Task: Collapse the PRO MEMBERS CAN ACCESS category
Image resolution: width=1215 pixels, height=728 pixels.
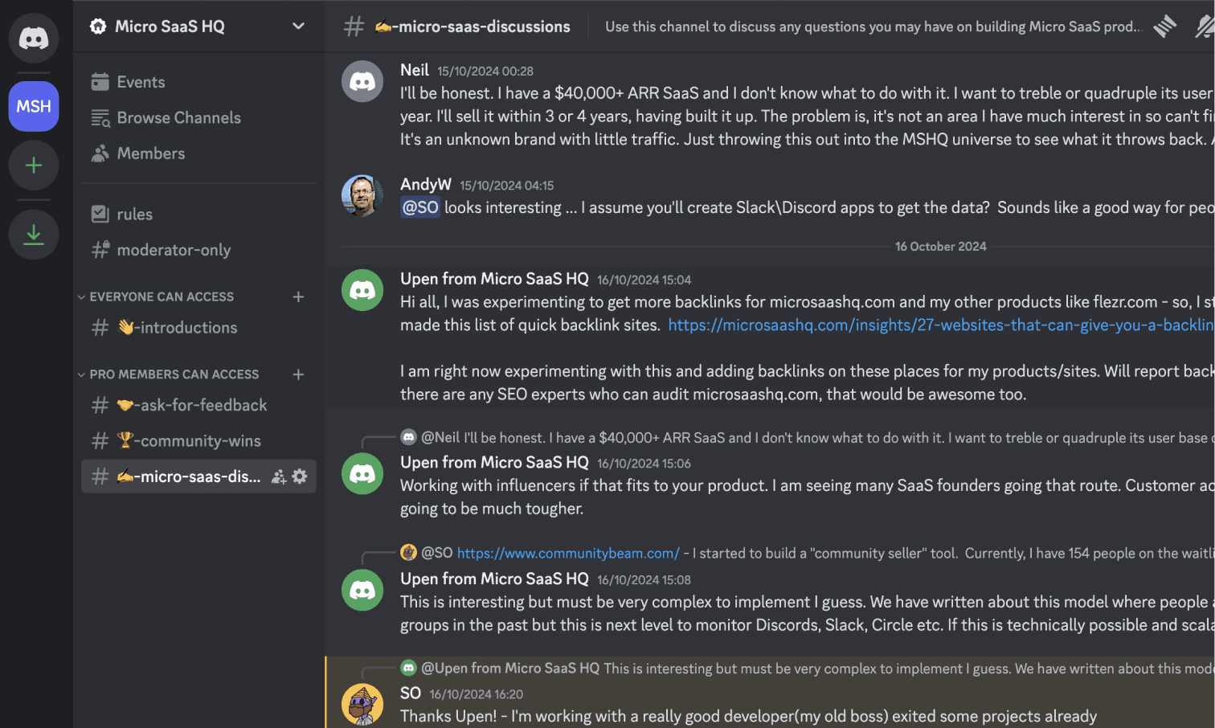Action: click(x=174, y=374)
